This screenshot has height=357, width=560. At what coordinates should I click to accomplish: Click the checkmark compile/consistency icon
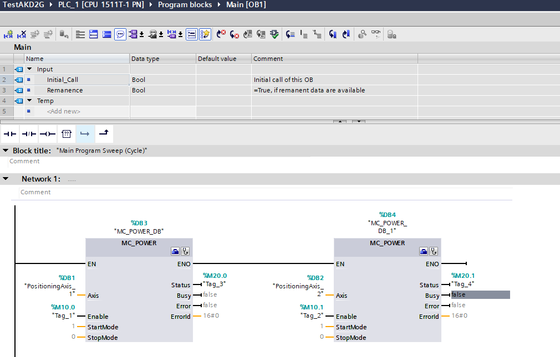(274, 34)
